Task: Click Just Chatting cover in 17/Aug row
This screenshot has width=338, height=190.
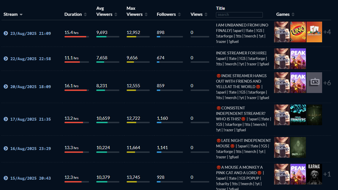Action: click(282, 115)
